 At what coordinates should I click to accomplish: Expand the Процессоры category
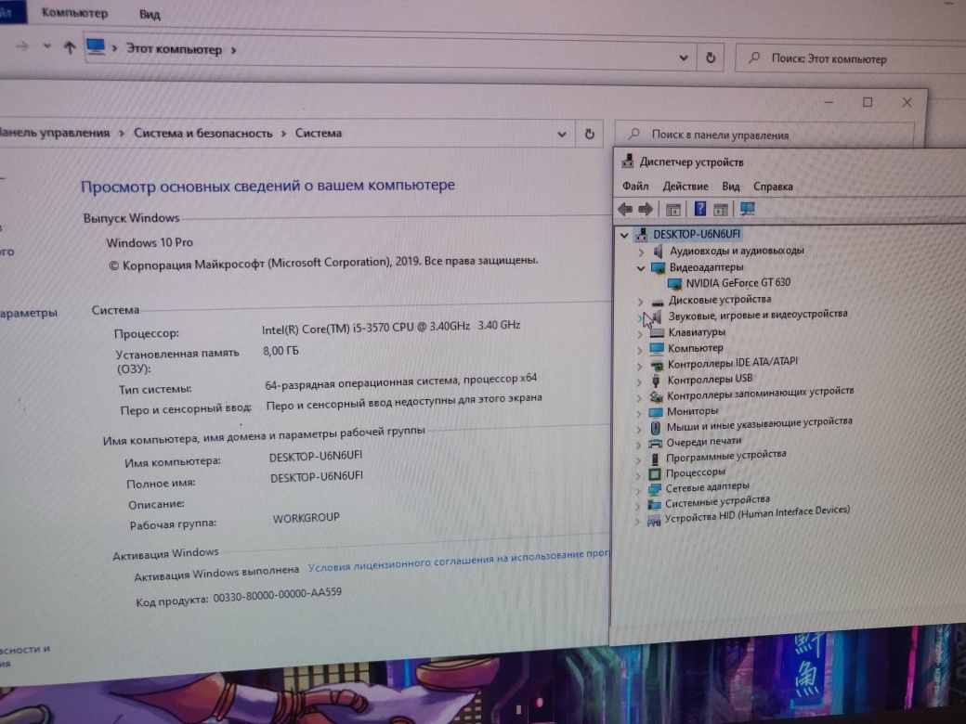pyautogui.click(x=637, y=475)
